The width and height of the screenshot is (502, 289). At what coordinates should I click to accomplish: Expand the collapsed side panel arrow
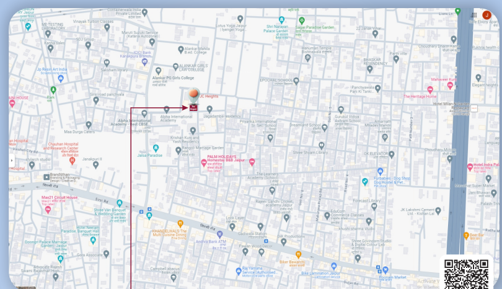12,160
